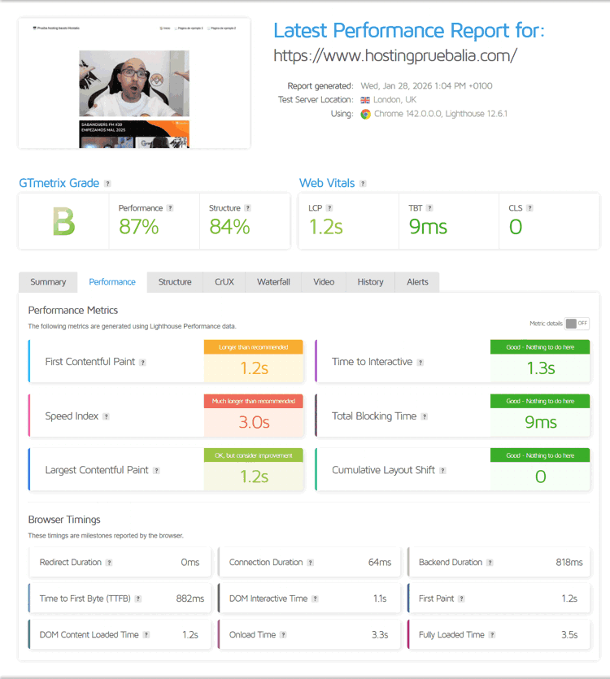610x679 pixels.
Task: Click help icon beside Web Vitals heading
Action: (363, 184)
